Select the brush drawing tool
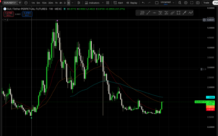 click(172, 13)
